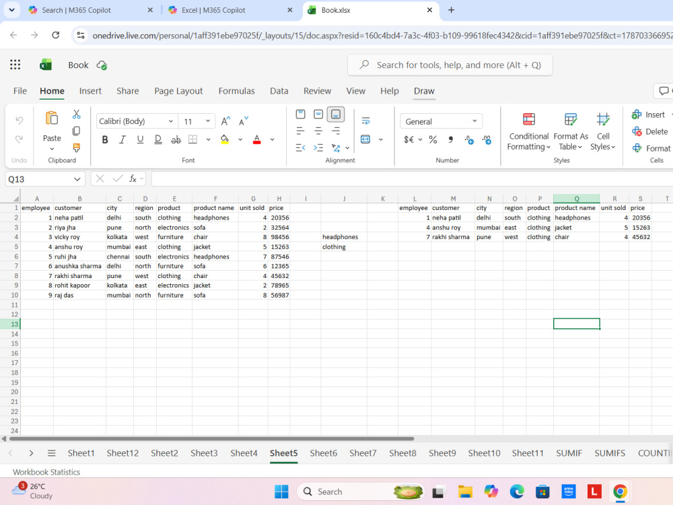673x505 pixels.
Task: Align text left
Action: pos(300,131)
